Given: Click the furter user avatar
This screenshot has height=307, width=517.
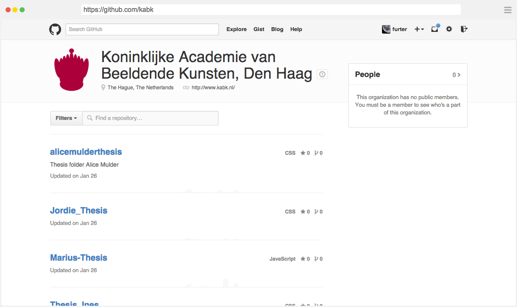Looking at the screenshot, I should [386, 29].
